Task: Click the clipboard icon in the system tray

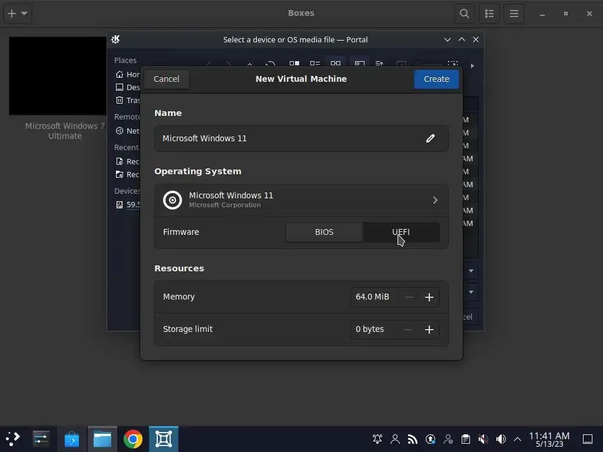Action: (x=466, y=439)
